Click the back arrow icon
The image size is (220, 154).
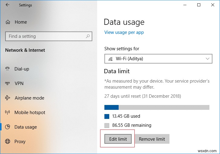click(x=7, y=5)
